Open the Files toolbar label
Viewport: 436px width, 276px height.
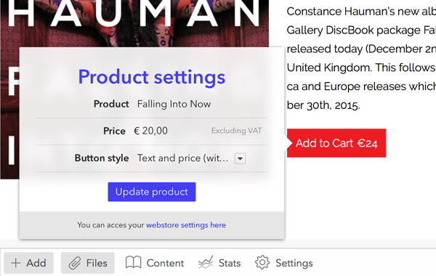pos(97,263)
